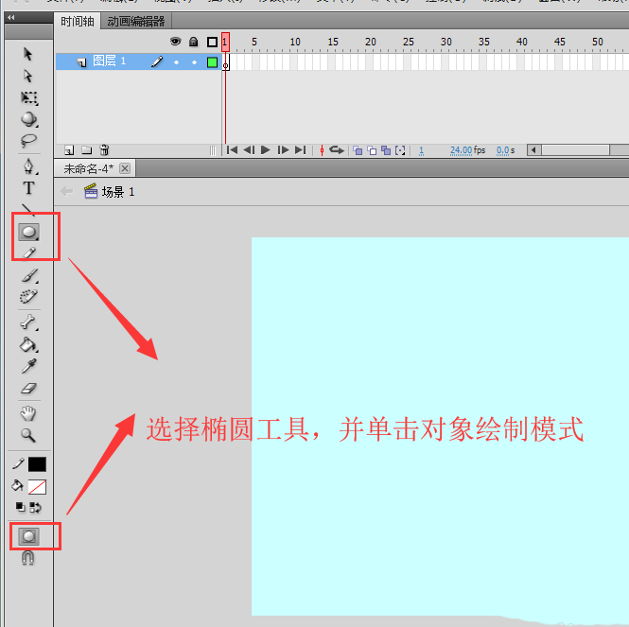Add a new layer folder
This screenshot has width=629, height=627.
[x=87, y=150]
